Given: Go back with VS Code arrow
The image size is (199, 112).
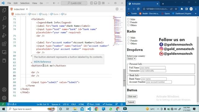Looking at the screenshot, I should 54,3.
